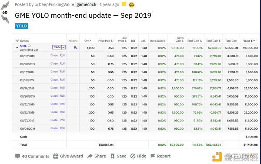Viewport: 261px width, 164px height.
Task: Close the 08/27/2019 lot
Action: click(x=54, y=120)
